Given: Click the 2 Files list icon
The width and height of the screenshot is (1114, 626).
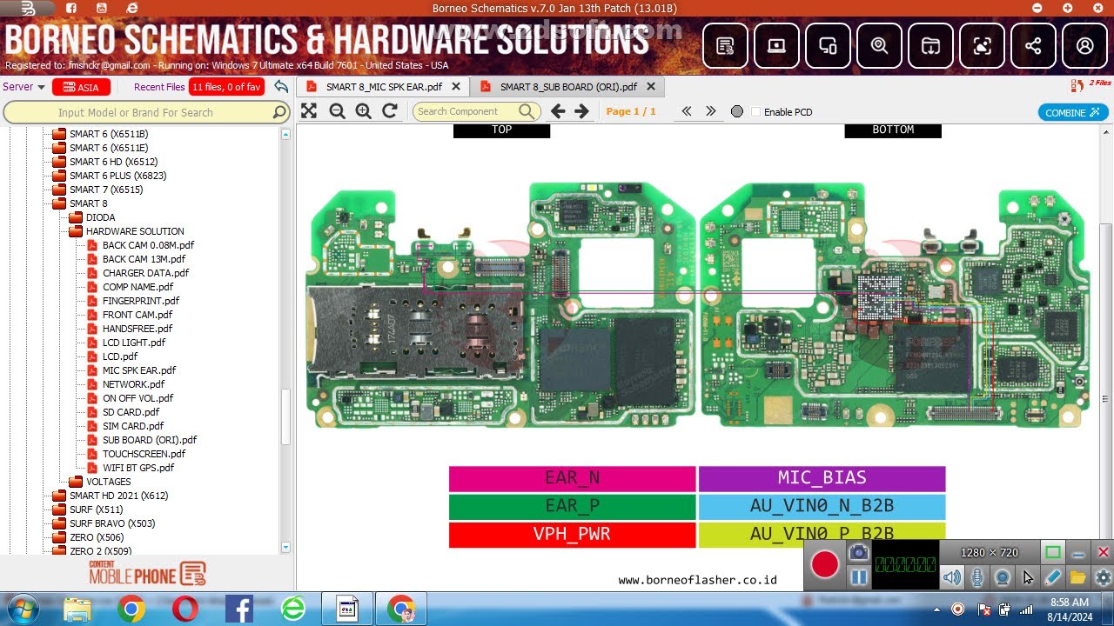Looking at the screenshot, I should point(1077,85).
